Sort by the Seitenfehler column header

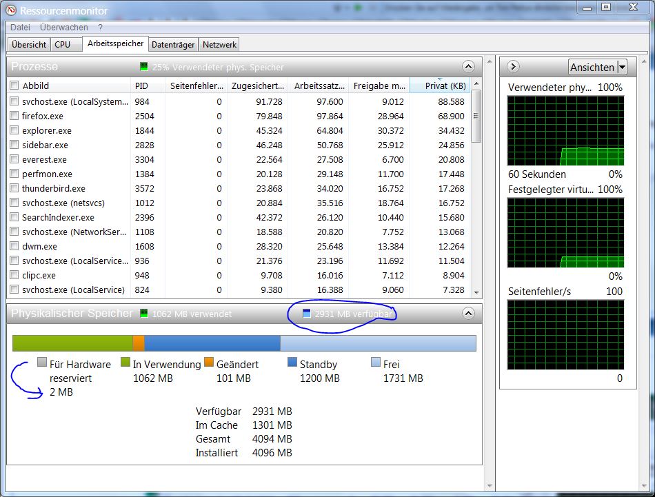(x=196, y=85)
